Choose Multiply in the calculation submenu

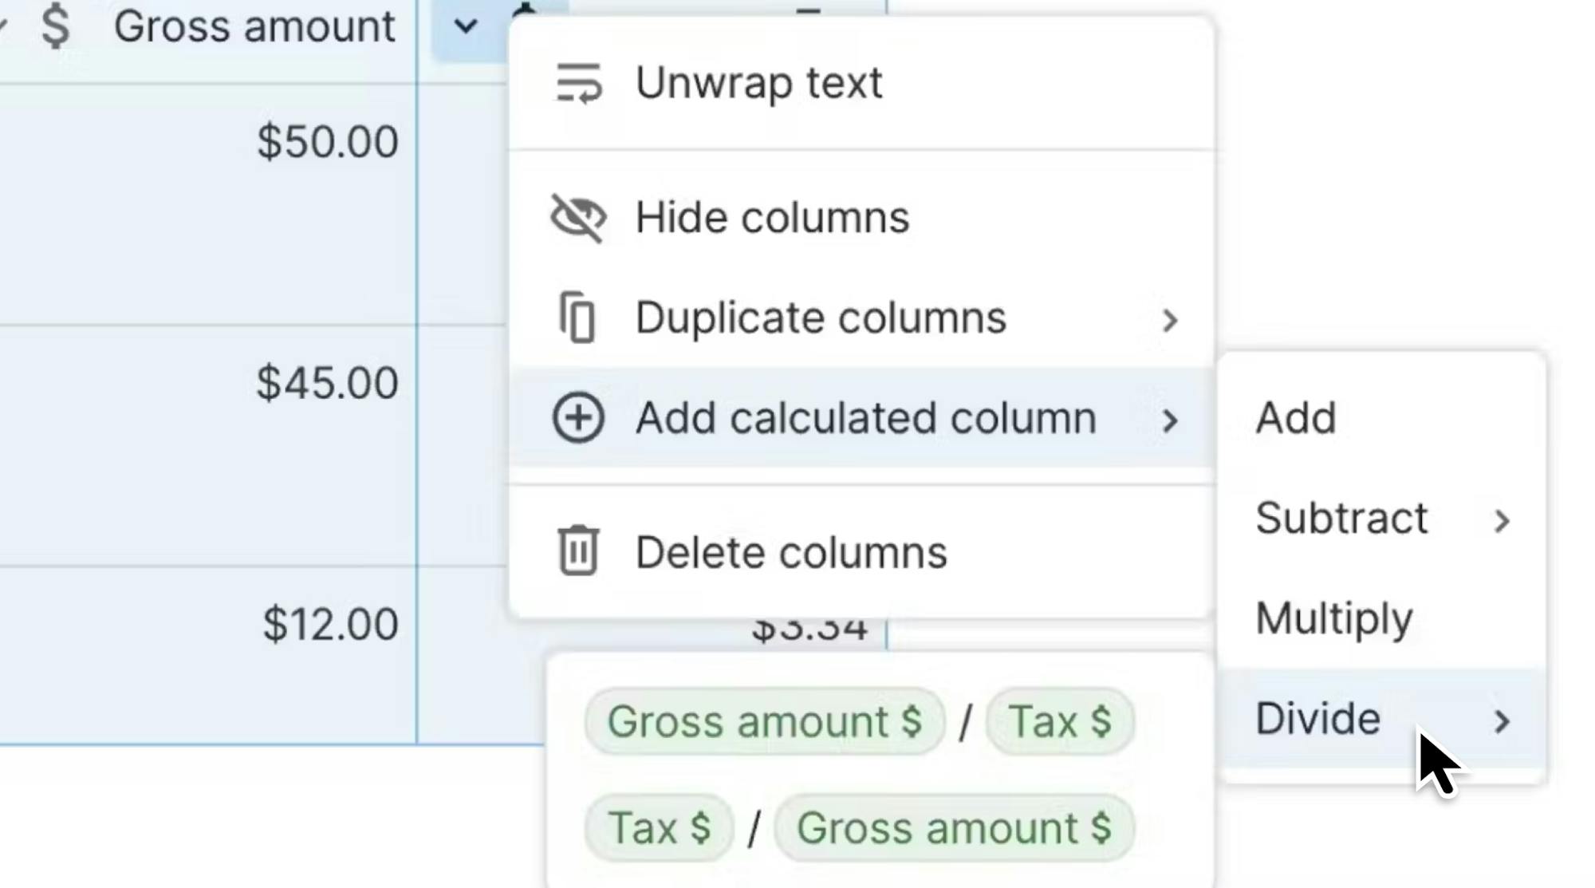[1333, 618]
